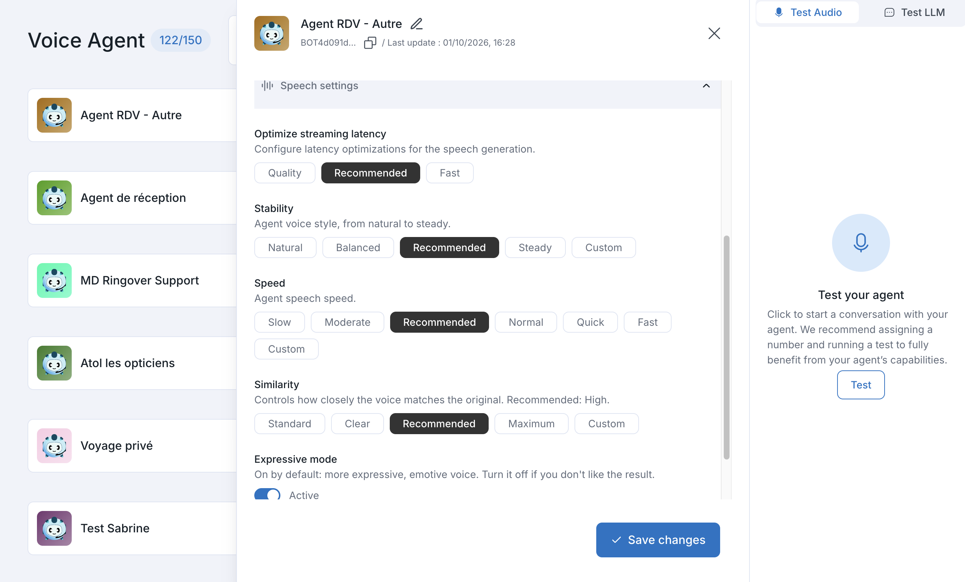Screen dimensions: 965x582
Task: Choose Custom speech speed
Action: point(286,349)
